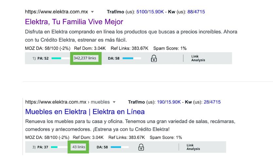Click the PA: 52 progress bar
The width and height of the screenshot is (273, 163).
pos(60,58)
